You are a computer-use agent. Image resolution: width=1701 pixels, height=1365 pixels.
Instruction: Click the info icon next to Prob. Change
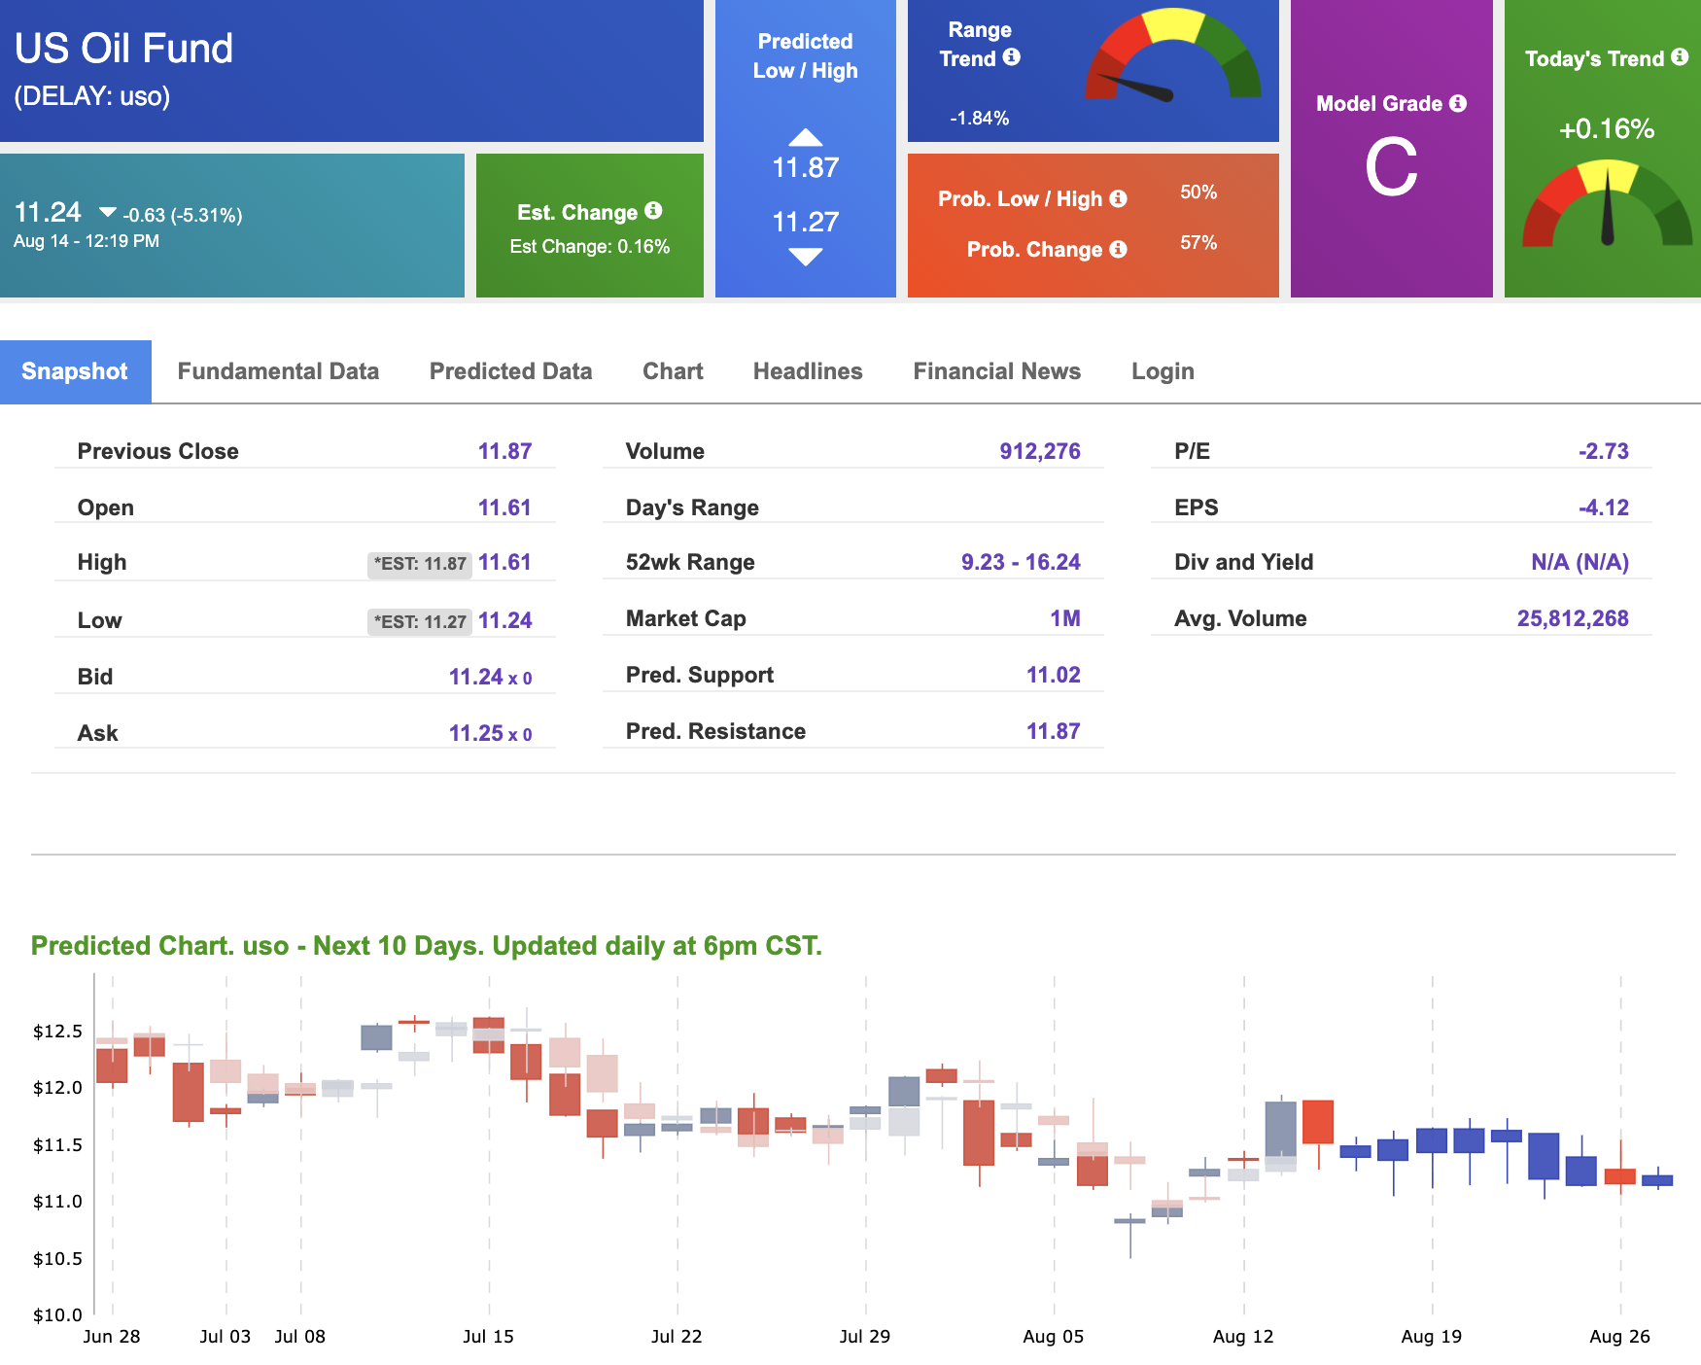tap(1119, 249)
